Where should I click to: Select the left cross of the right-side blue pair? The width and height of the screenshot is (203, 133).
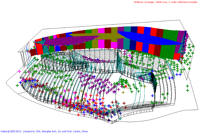click(177, 74)
